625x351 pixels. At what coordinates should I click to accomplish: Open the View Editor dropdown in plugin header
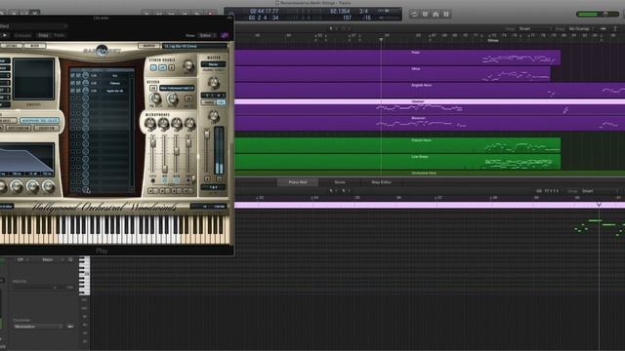207,35
